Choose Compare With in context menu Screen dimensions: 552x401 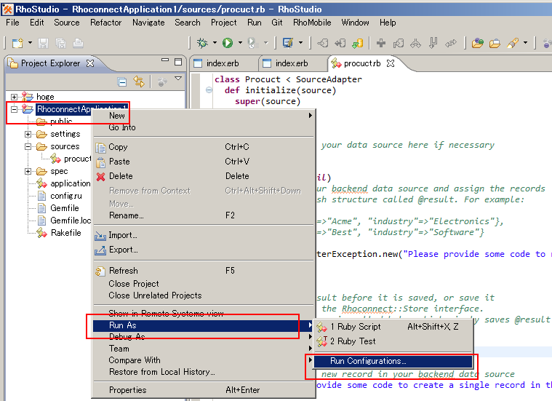[x=204, y=360]
